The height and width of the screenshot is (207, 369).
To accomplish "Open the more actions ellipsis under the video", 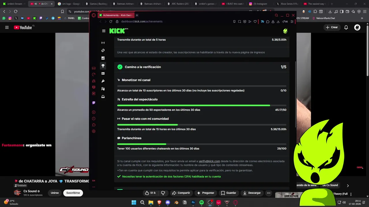I will (x=269, y=193).
